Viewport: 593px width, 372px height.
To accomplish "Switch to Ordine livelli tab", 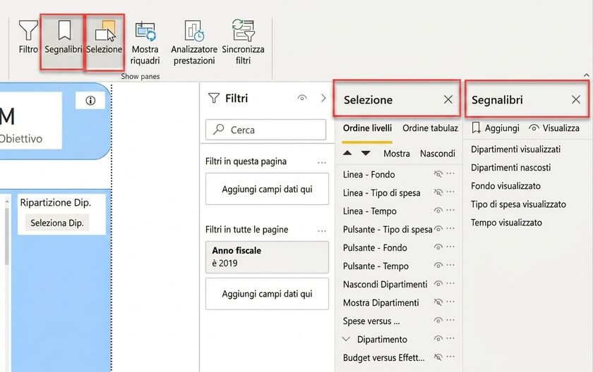I will 367,128.
